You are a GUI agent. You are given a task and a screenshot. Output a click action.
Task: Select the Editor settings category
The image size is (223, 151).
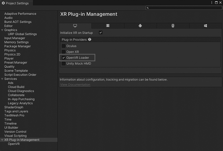(x=8, y=26)
